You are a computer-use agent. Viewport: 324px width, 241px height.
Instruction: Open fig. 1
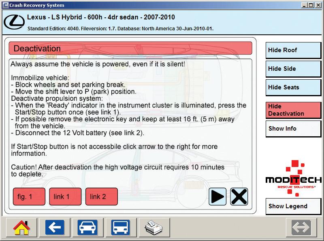[x=29, y=197]
